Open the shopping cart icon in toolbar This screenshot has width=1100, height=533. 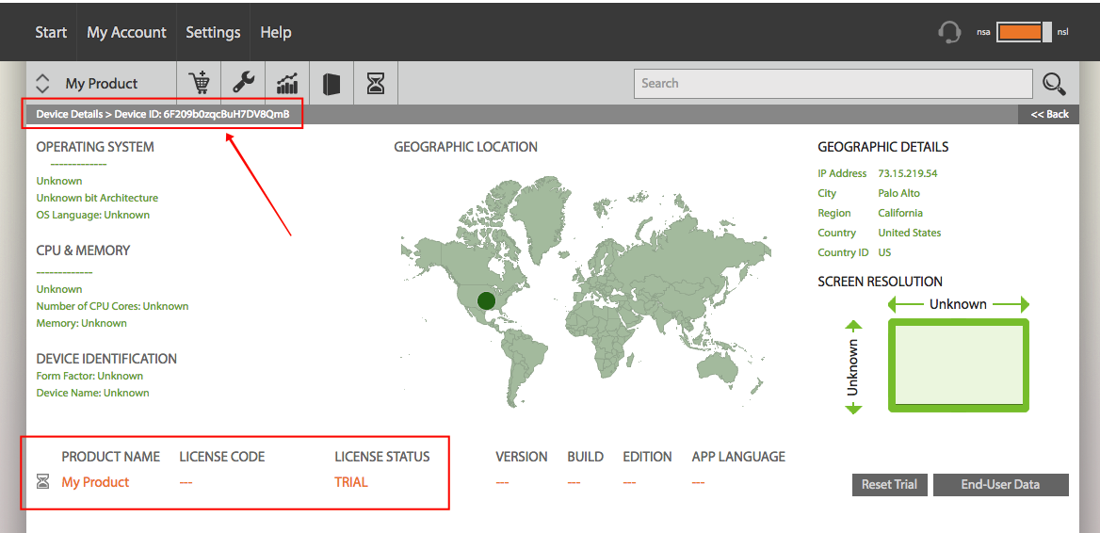coord(200,84)
